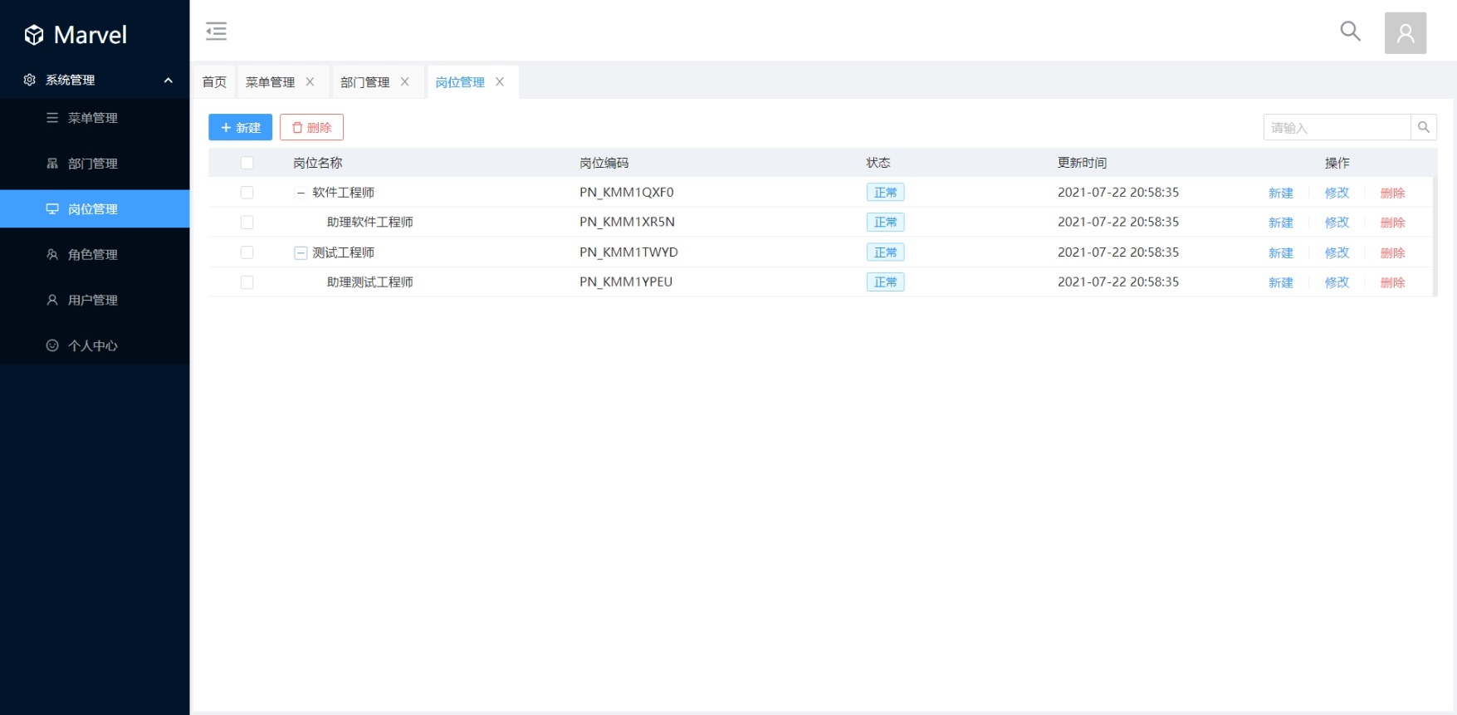This screenshot has width=1457, height=715.
Task: Click the red 删除 toolbar button
Action: pyautogui.click(x=311, y=127)
